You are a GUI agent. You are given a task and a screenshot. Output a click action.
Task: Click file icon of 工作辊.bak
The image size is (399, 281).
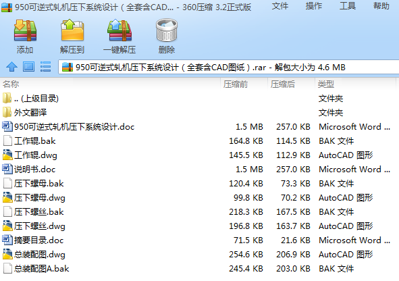[x=7, y=140]
